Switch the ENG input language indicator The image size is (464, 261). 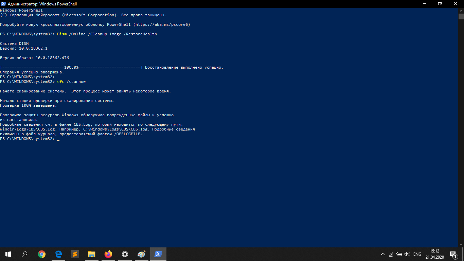pyautogui.click(x=417, y=254)
